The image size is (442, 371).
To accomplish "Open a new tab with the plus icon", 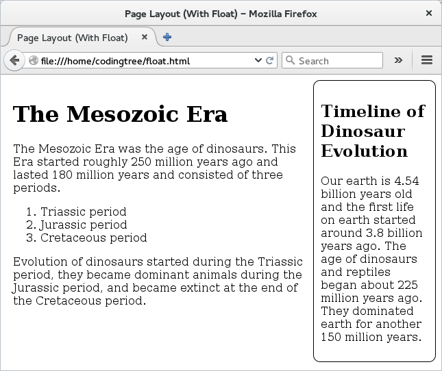I will pos(167,38).
